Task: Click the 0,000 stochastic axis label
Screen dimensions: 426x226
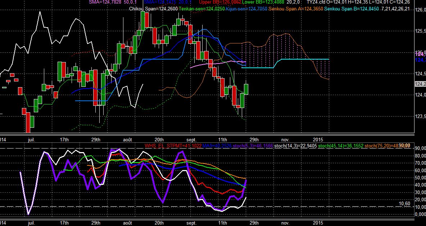Action: 421,215
